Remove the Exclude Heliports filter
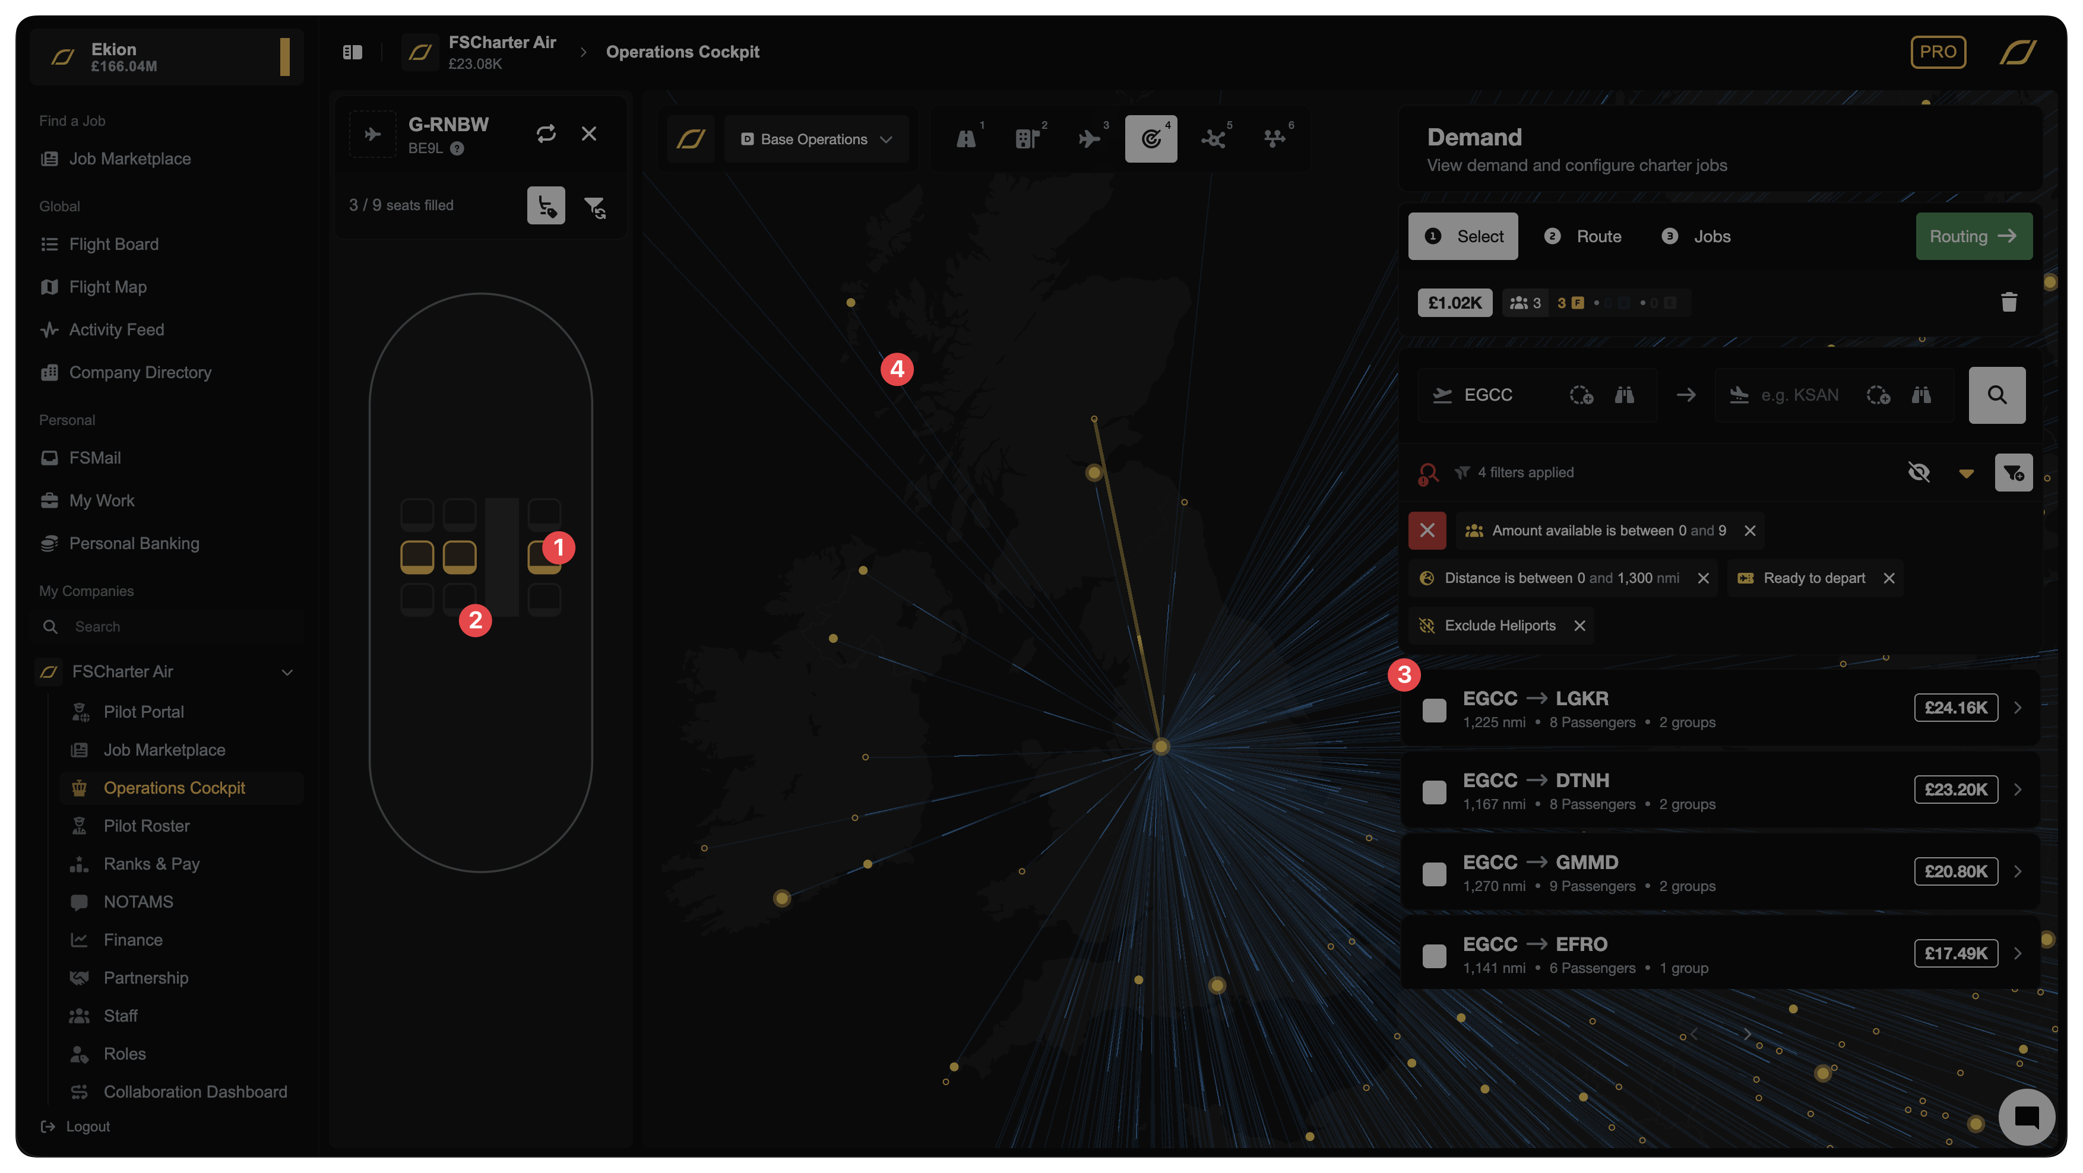 pos(1579,626)
